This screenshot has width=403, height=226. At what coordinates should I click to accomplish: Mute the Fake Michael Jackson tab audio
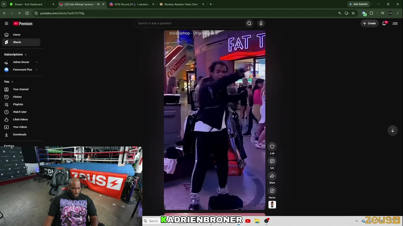point(98,4)
